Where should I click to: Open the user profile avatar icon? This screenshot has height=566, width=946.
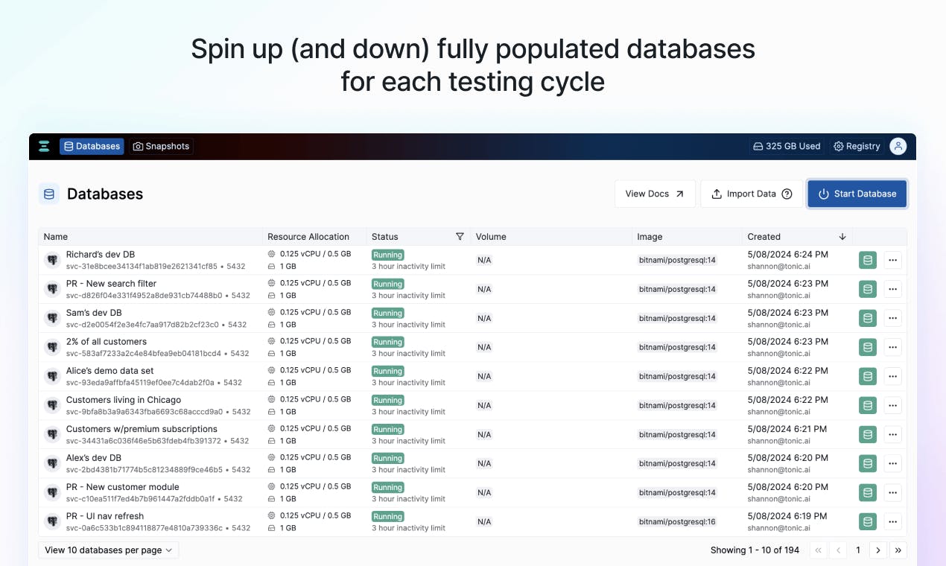tap(898, 146)
